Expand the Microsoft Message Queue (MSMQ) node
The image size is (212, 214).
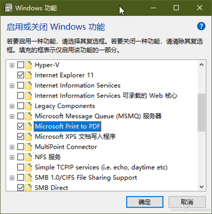click(12, 116)
